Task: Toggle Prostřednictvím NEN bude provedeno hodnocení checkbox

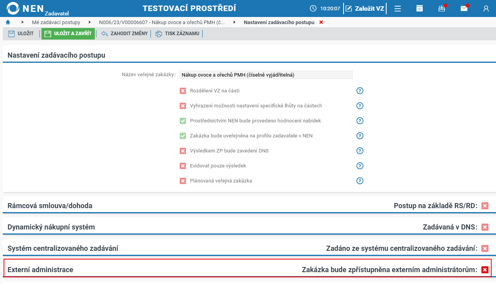Action: click(x=183, y=121)
